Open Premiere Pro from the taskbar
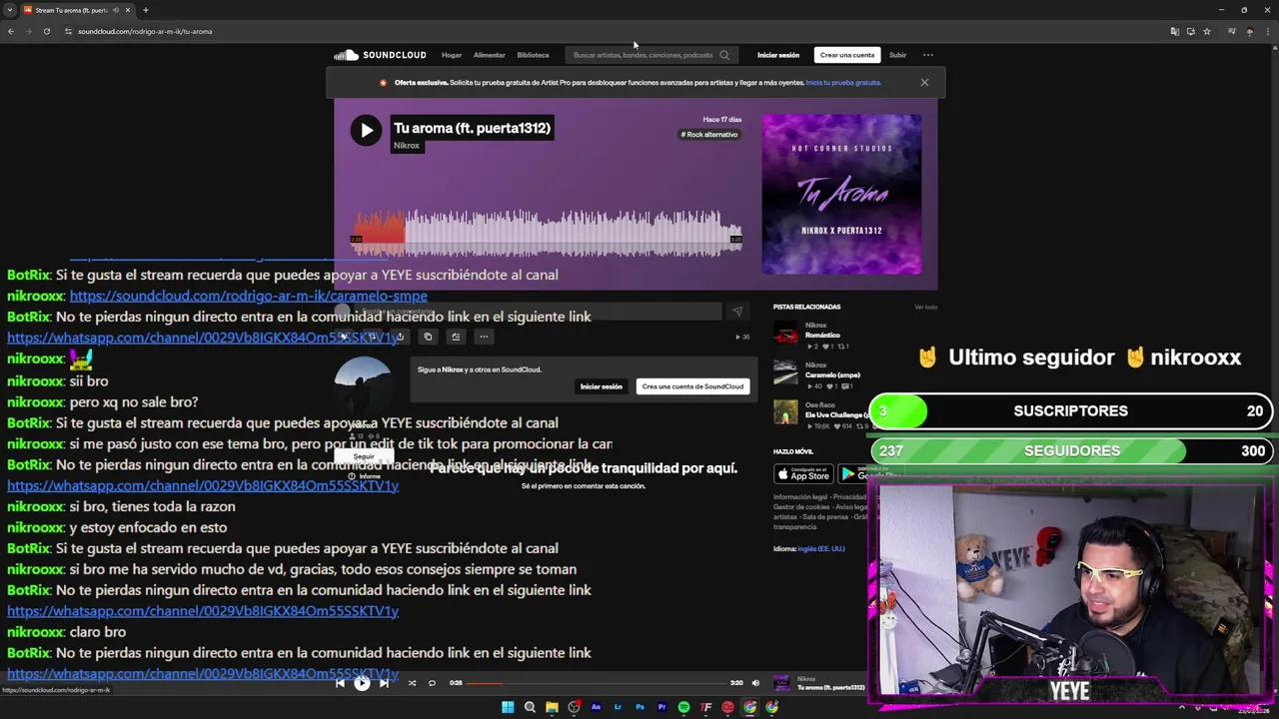The height and width of the screenshot is (719, 1279). click(x=661, y=707)
